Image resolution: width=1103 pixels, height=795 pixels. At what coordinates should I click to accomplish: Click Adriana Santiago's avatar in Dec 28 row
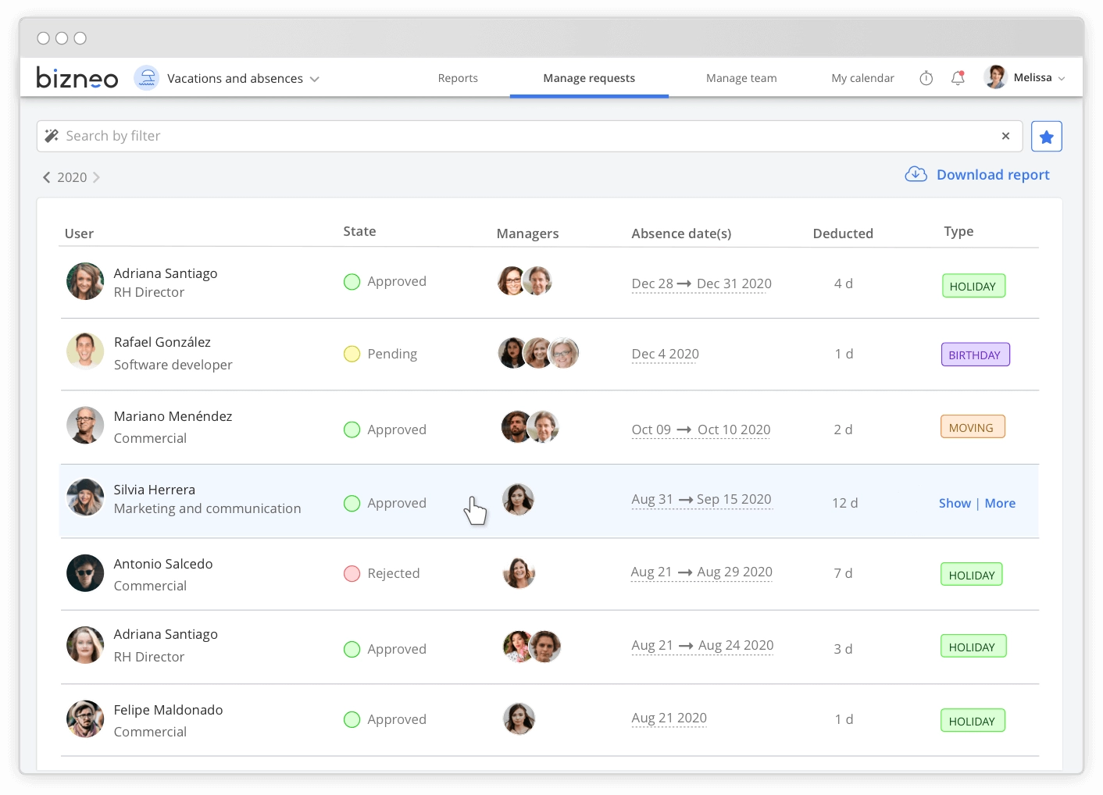tap(85, 281)
